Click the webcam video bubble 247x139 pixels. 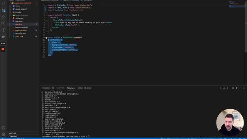click(x=230, y=122)
